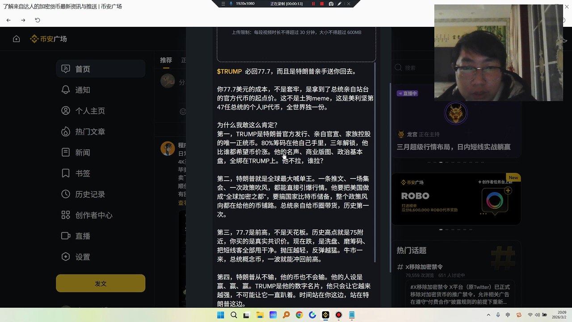Open taskbar search magnifier
Screen dimensions: 572x322
[x=234, y=315]
